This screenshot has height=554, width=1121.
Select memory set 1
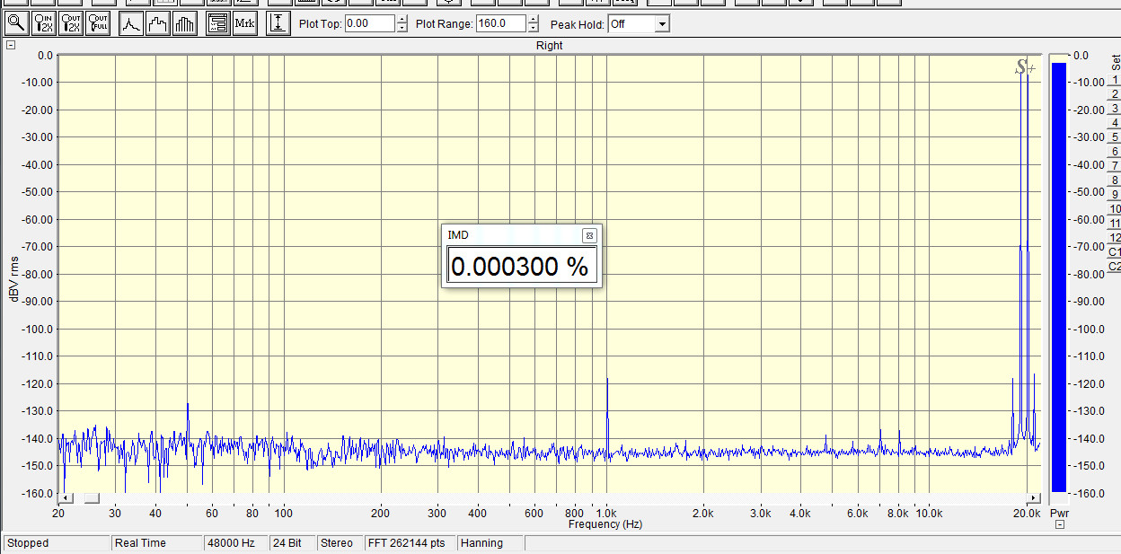click(1115, 81)
